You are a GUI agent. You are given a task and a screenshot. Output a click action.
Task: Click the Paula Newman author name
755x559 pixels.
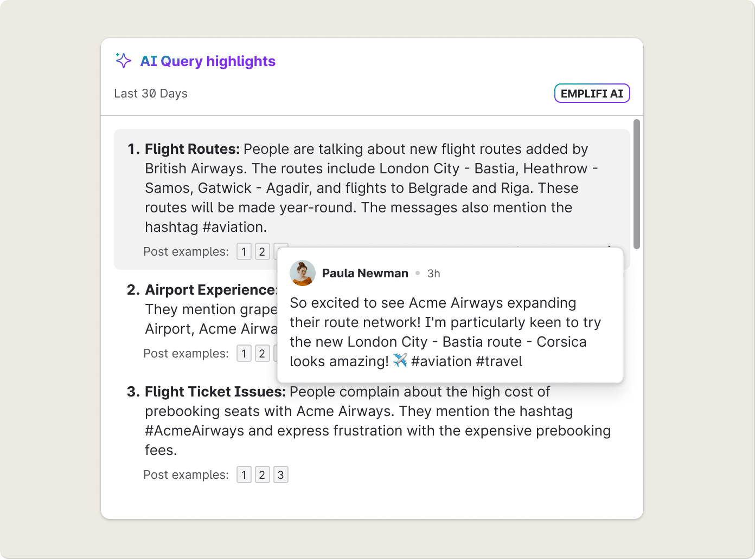(365, 274)
